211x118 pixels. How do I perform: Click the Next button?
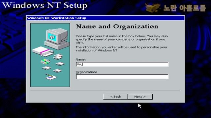click(x=140, y=97)
